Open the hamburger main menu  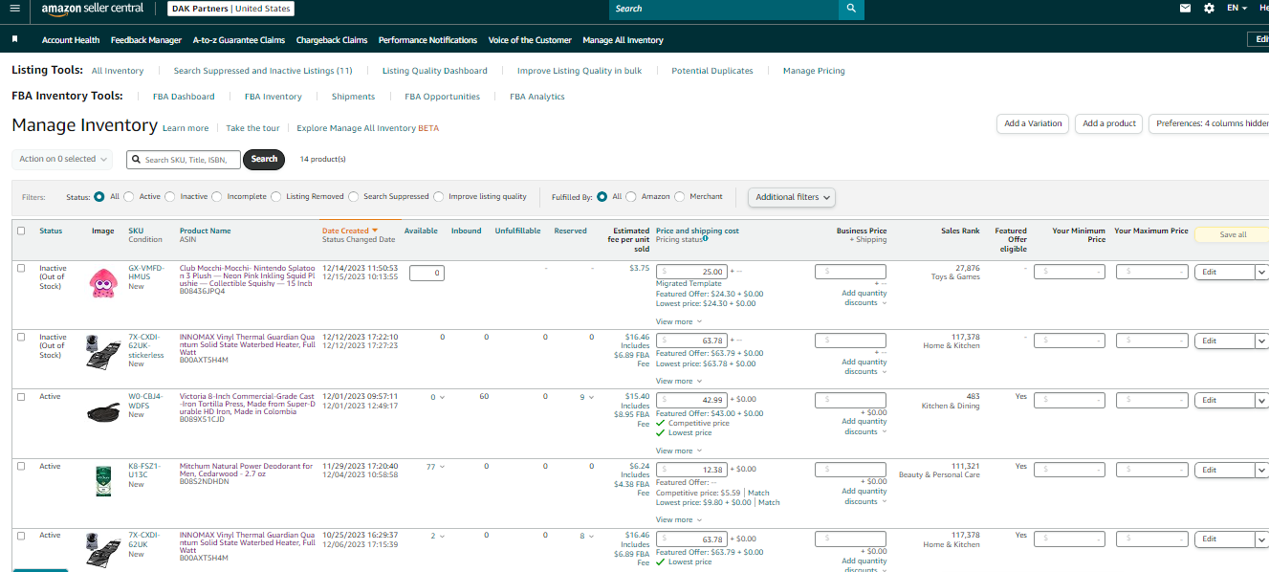(x=14, y=8)
